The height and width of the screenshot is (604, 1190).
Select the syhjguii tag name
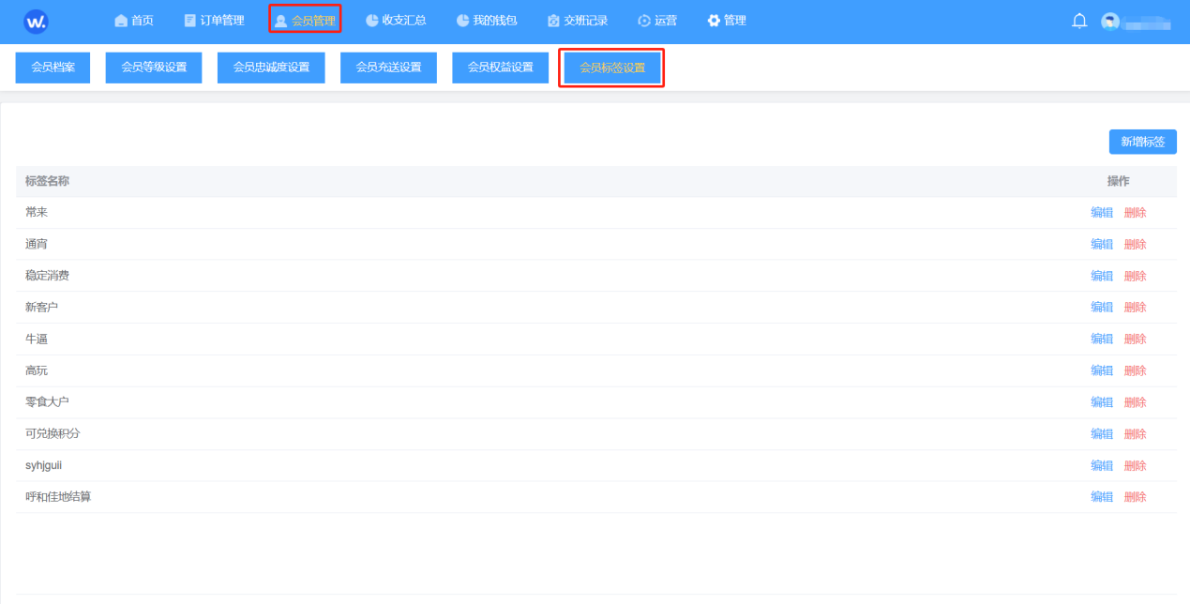pyautogui.click(x=44, y=465)
